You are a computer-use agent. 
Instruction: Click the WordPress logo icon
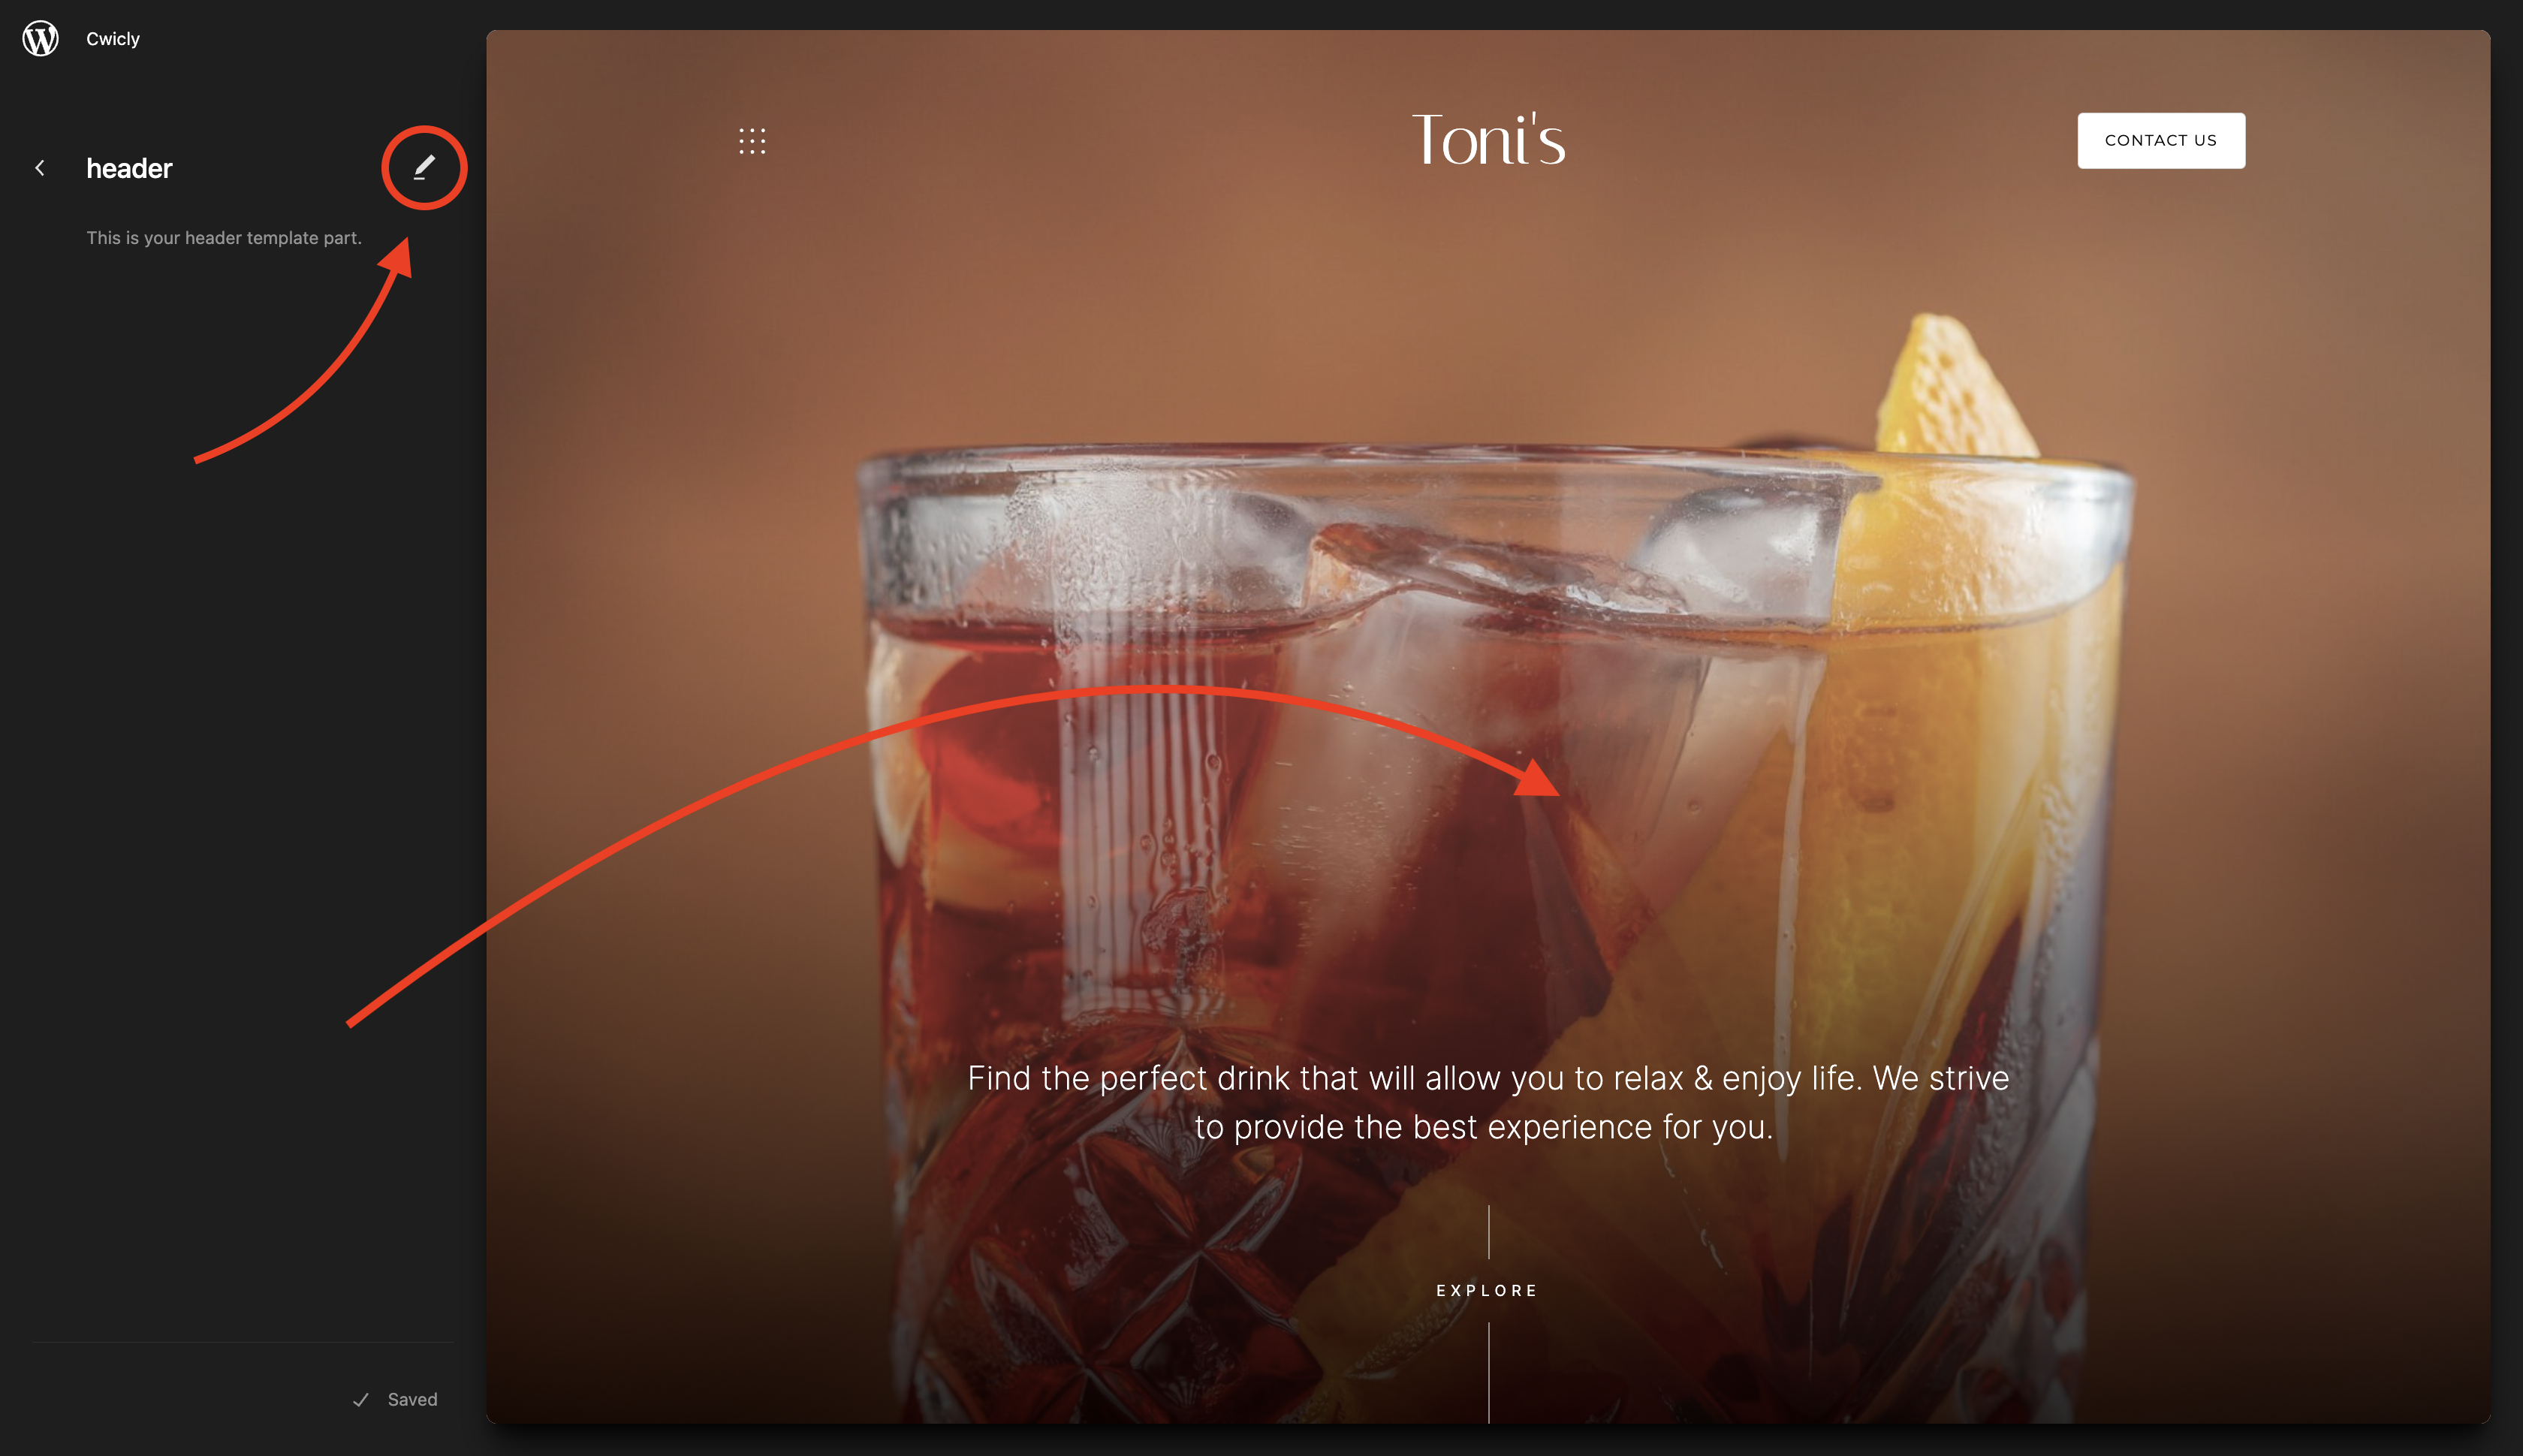pos(40,38)
